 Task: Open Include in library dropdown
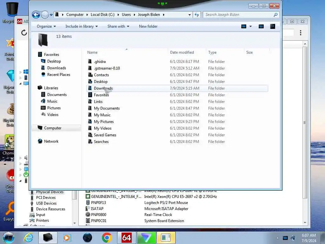click(82, 26)
